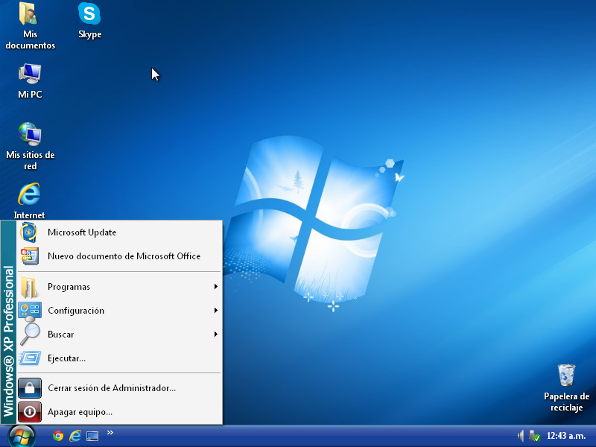Click the Buscar magnifying glass icon
The height and width of the screenshot is (447, 596).
point(30,333)
